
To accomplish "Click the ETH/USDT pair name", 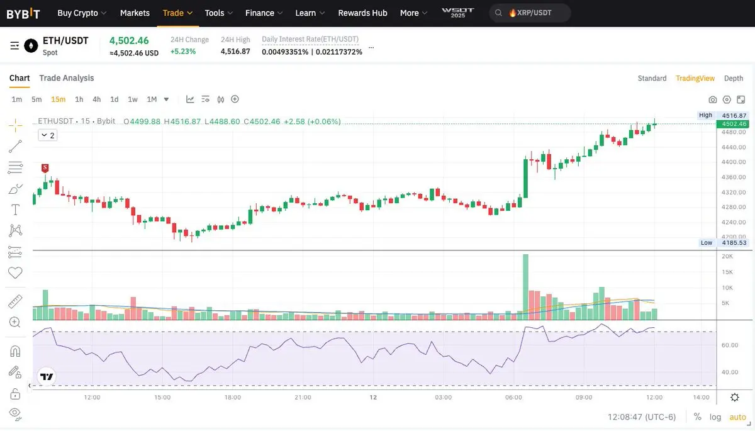I will tap(65, 41).
